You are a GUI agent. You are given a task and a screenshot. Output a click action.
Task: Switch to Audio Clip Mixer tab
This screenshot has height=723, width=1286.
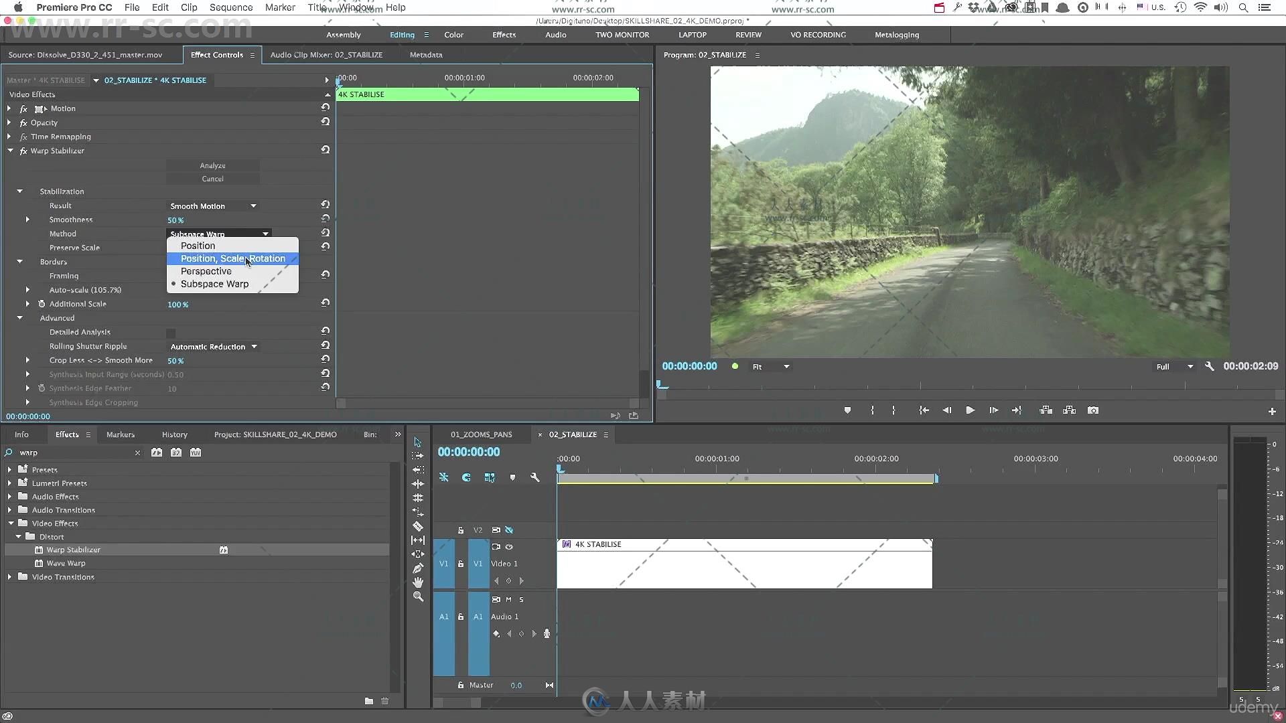pyautogui.click(x=326, y=55)
